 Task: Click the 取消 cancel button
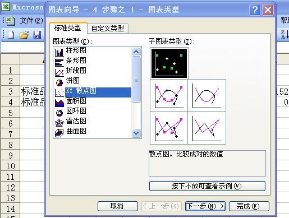[117, 206]
